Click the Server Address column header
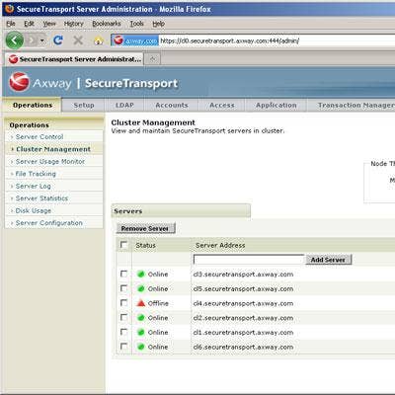Image resolution: width=395 pixels, height=395 pixels. pyautogui.click(x=220, y=245)
